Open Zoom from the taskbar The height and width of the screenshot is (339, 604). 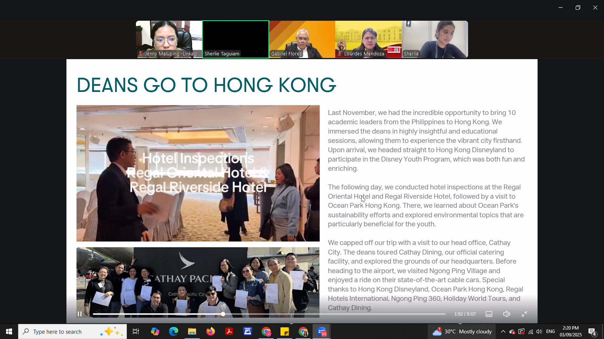tap(322, 331)
